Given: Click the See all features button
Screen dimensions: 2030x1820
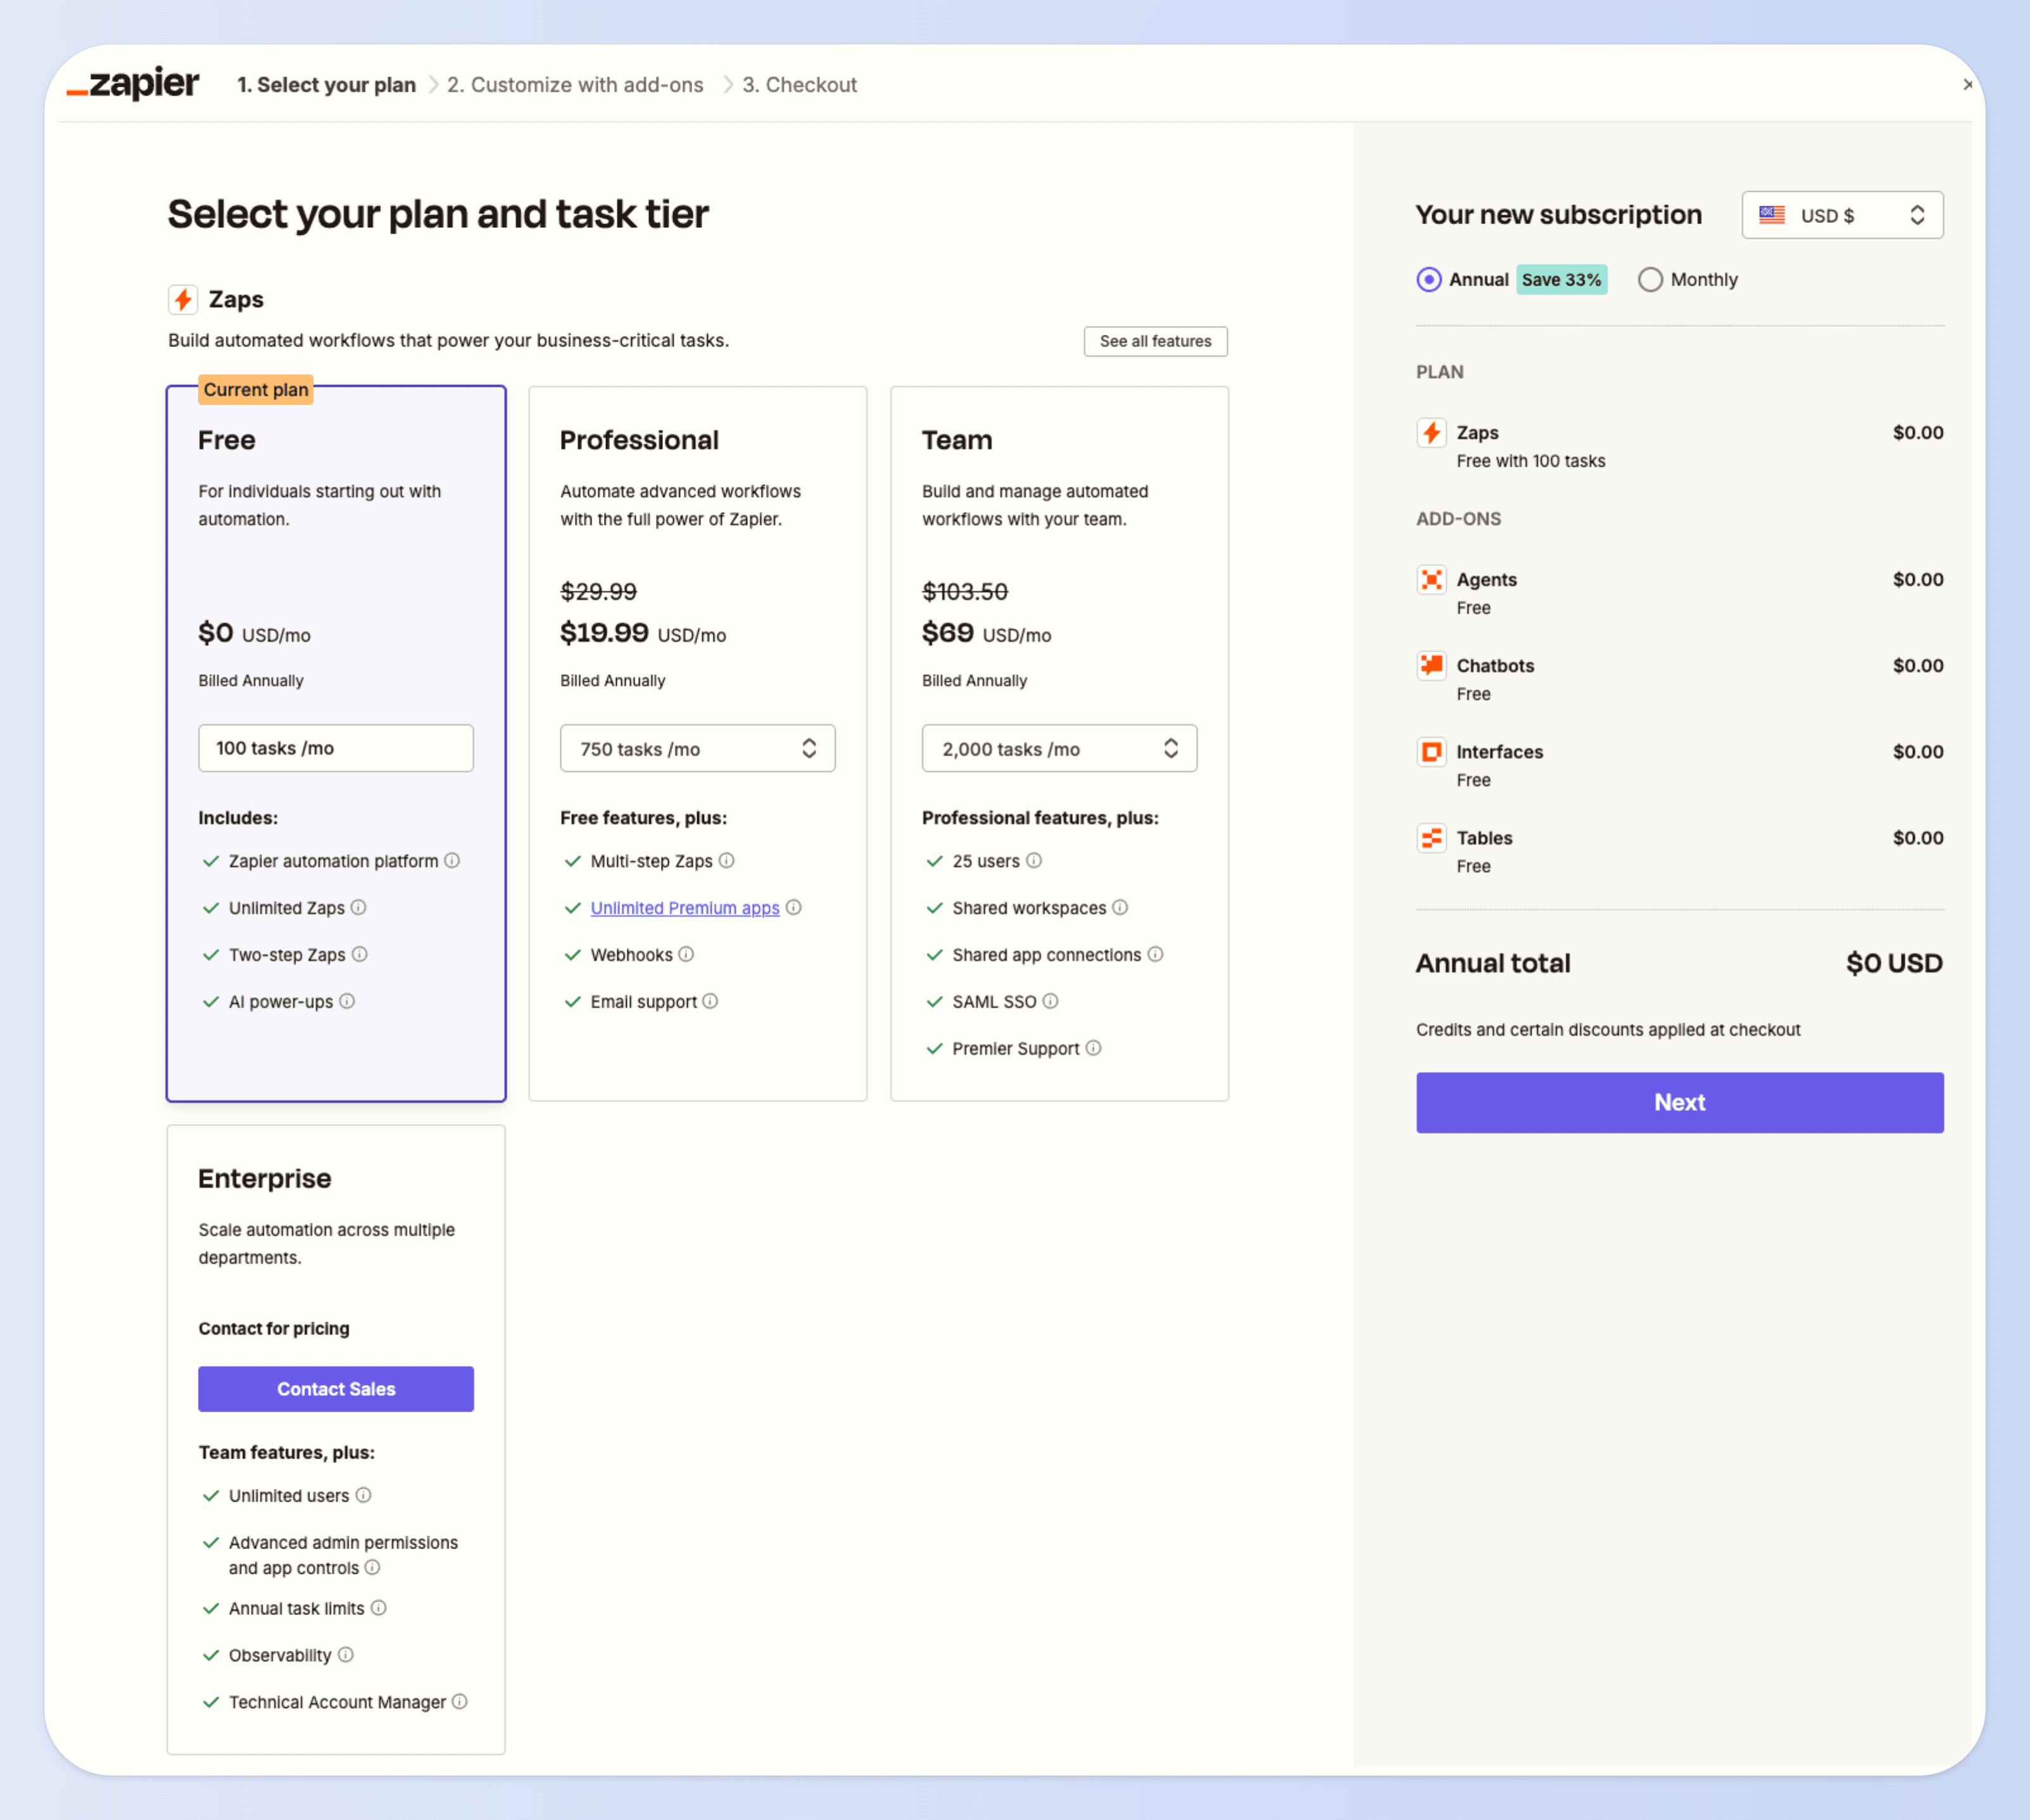Looking at the screenshot, I should point(1155,341).
